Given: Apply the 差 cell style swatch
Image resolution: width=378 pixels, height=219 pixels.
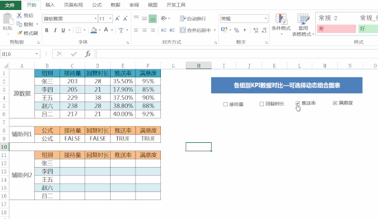Looking at the screenshot, I should click(336, 29).
